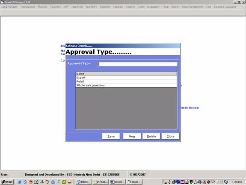Select the Export row in list

[x=126, y=78]
